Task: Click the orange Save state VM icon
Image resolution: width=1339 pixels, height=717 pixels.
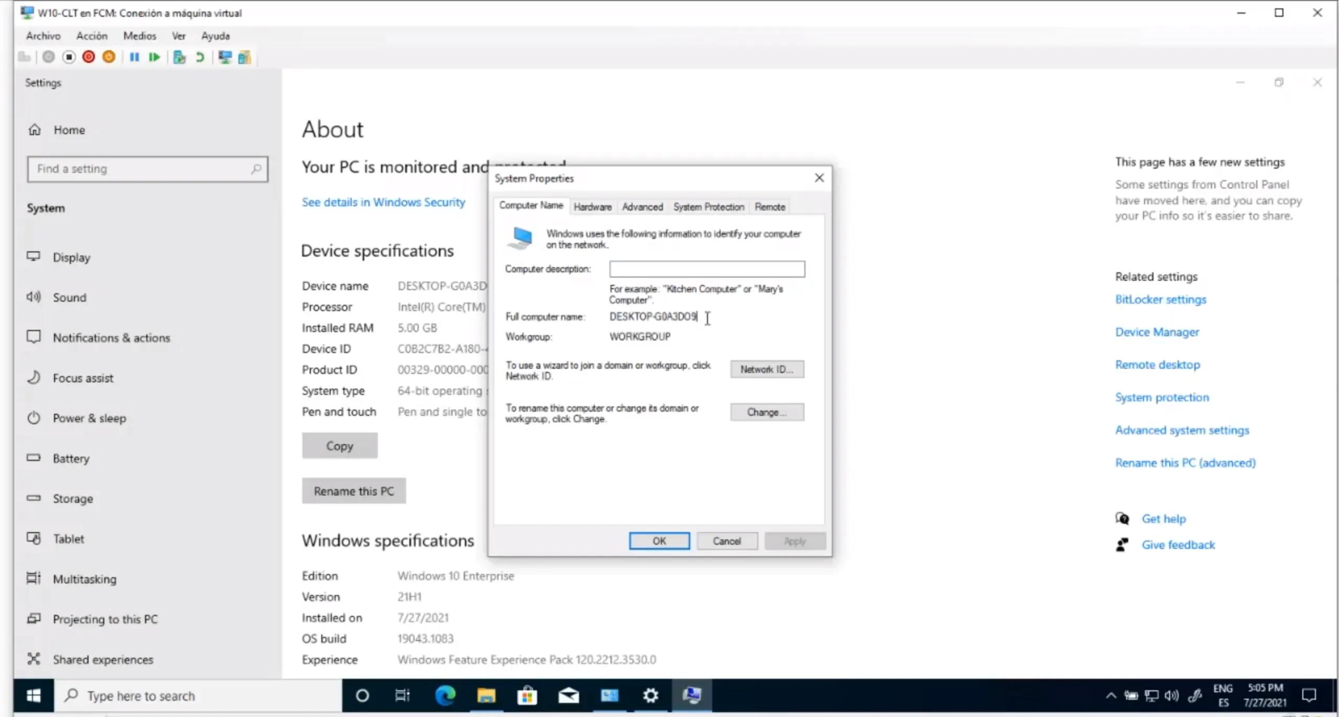Action: coord(108,57)
